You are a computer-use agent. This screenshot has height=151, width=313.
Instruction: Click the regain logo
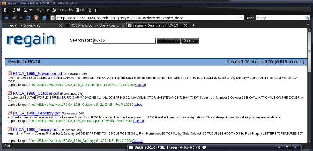(x=31, y=40)
